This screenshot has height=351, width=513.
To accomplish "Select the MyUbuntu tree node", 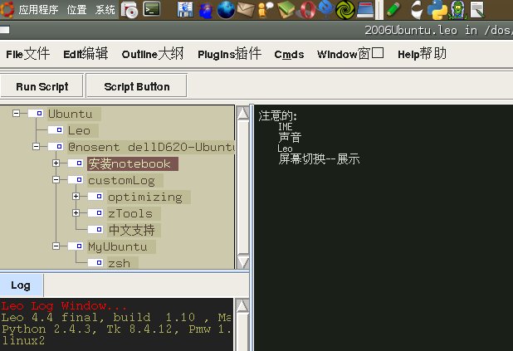I will tap(117, 246).
